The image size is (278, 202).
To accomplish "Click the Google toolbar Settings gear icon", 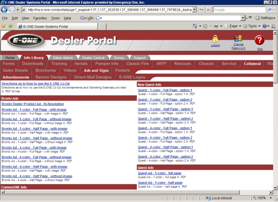I will tap(258, 18).
